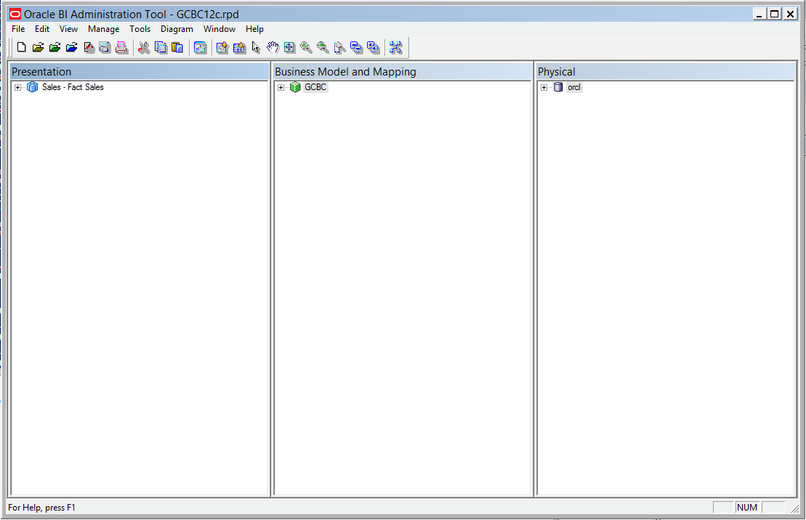Click the Paste clipboard toolbar icon
Viewport: 806px width, 520px height.
pos(177,48)
